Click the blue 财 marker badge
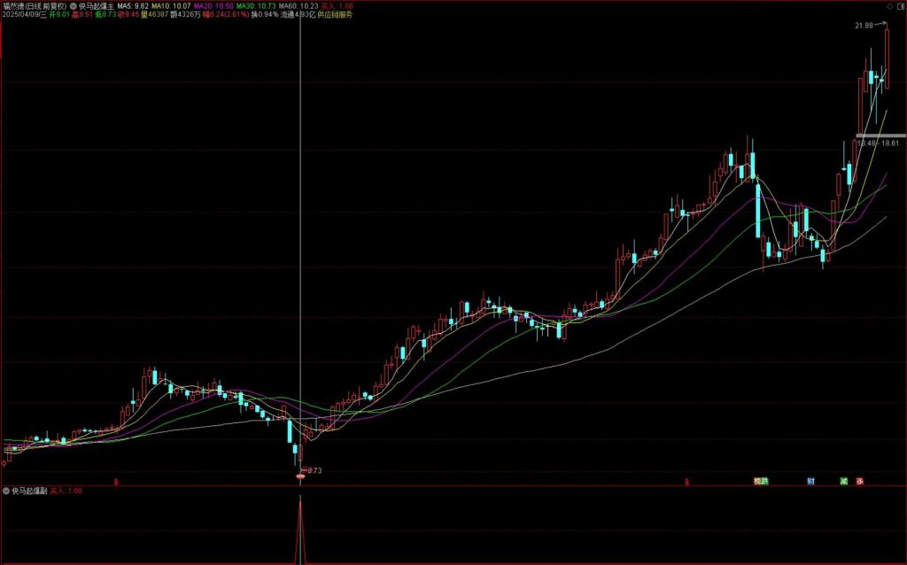 (810, 482)
